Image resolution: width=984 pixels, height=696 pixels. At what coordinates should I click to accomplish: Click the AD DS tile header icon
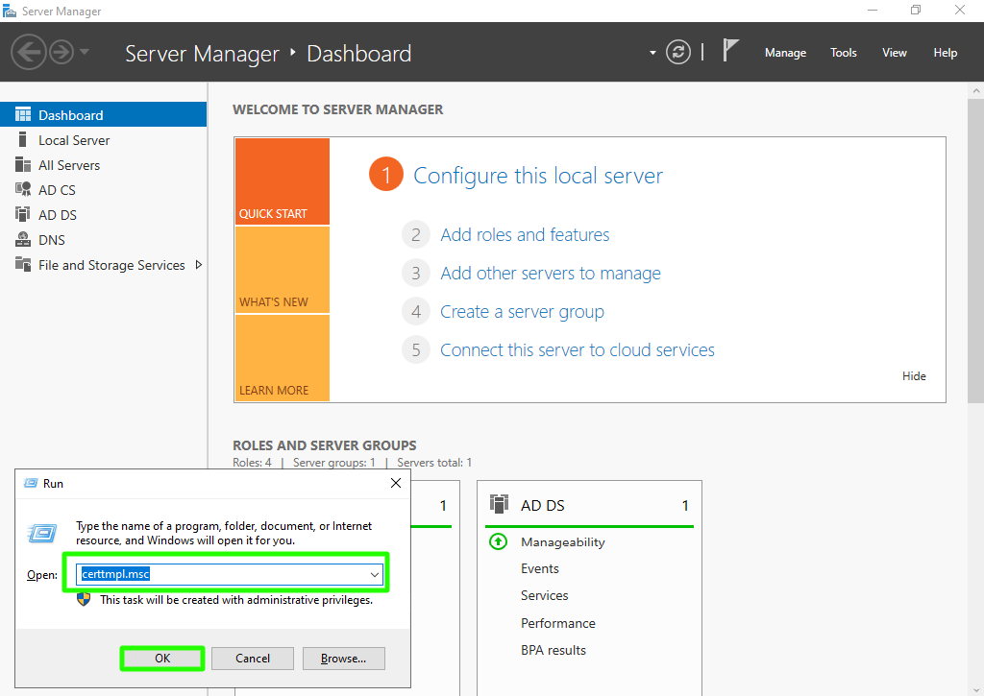(499, 505)
